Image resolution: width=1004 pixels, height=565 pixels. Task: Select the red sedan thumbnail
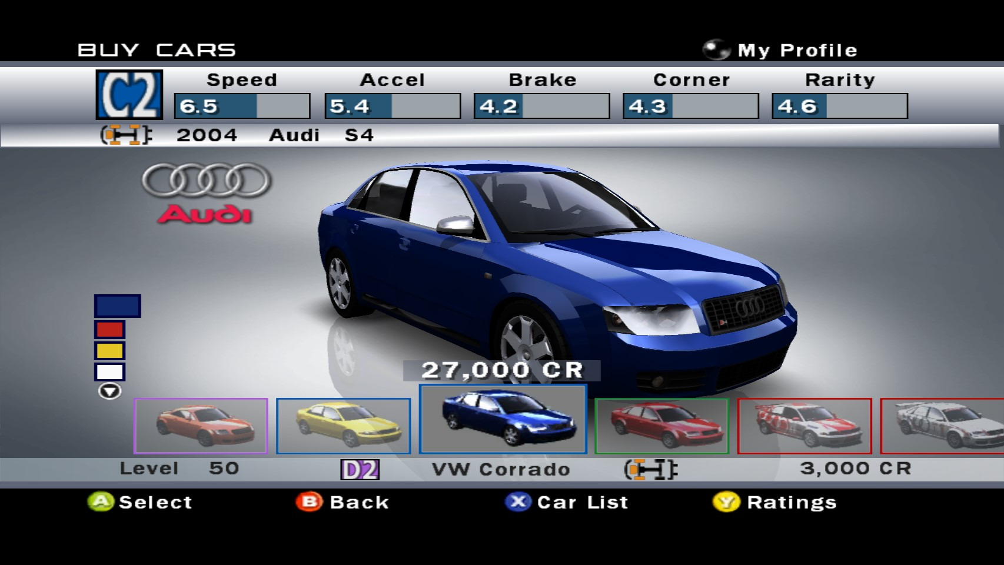pyautogui.click(x=662, y=426)
